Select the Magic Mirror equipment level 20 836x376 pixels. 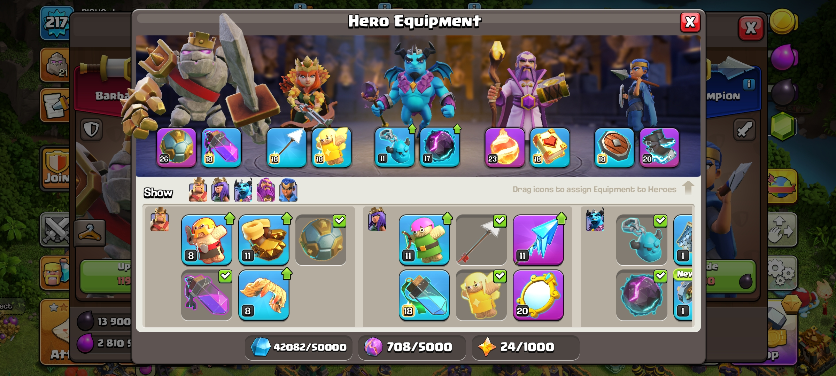point(538,295)
